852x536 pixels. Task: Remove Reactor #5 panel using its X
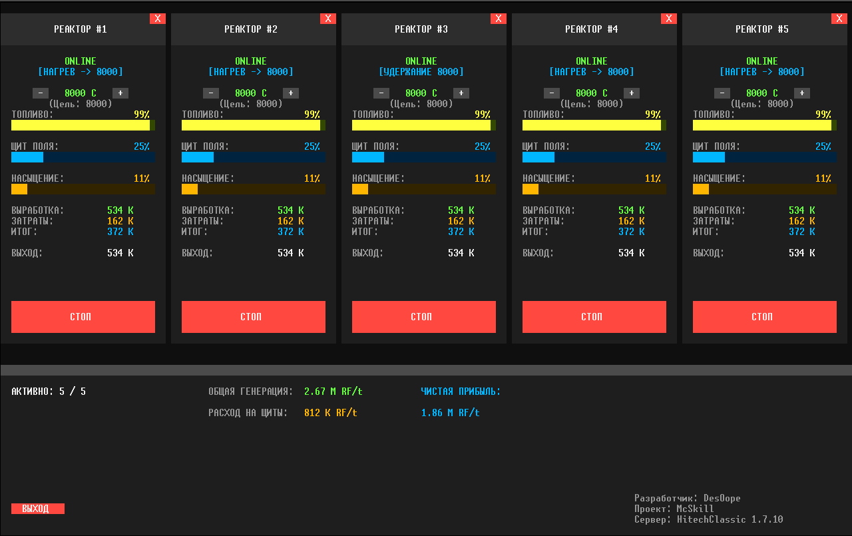coord(839,19)
